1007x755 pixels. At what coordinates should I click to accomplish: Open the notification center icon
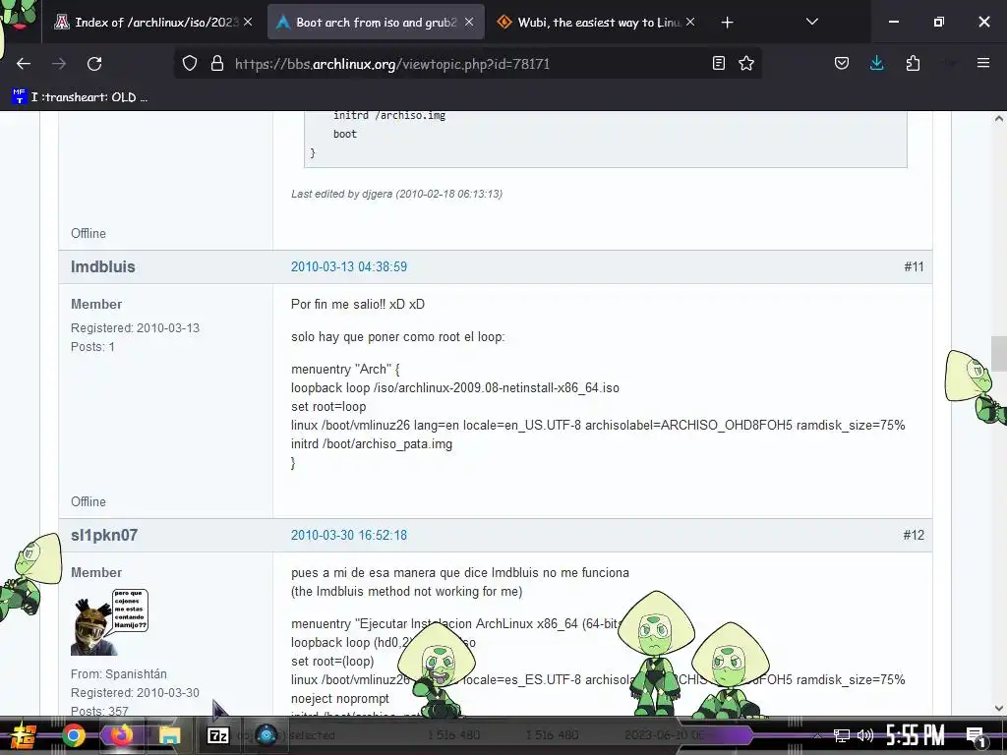click(x=976, y=735)
